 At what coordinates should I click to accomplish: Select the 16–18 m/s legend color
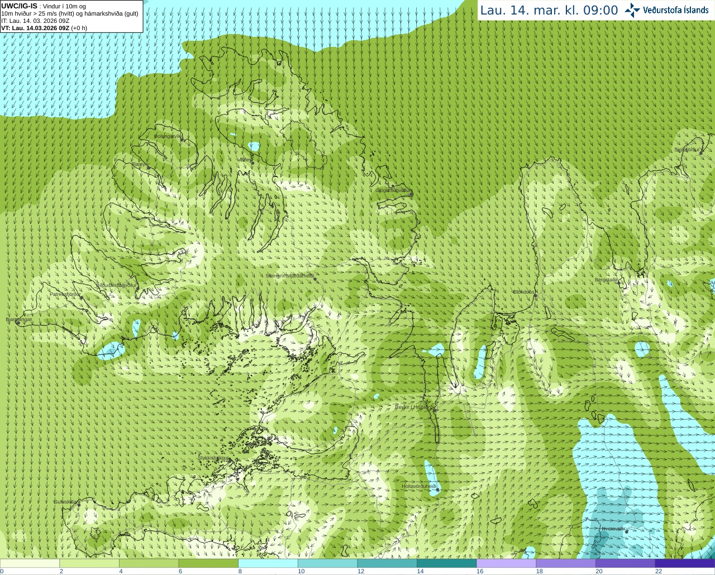(506, 563)
